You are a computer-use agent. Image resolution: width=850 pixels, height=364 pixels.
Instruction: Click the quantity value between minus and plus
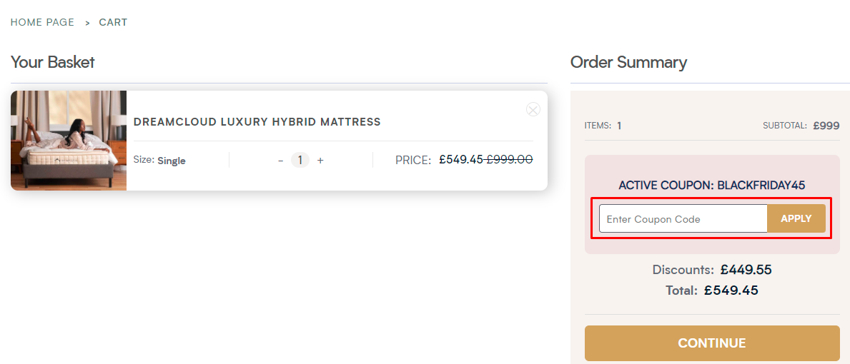coord(300,161)
